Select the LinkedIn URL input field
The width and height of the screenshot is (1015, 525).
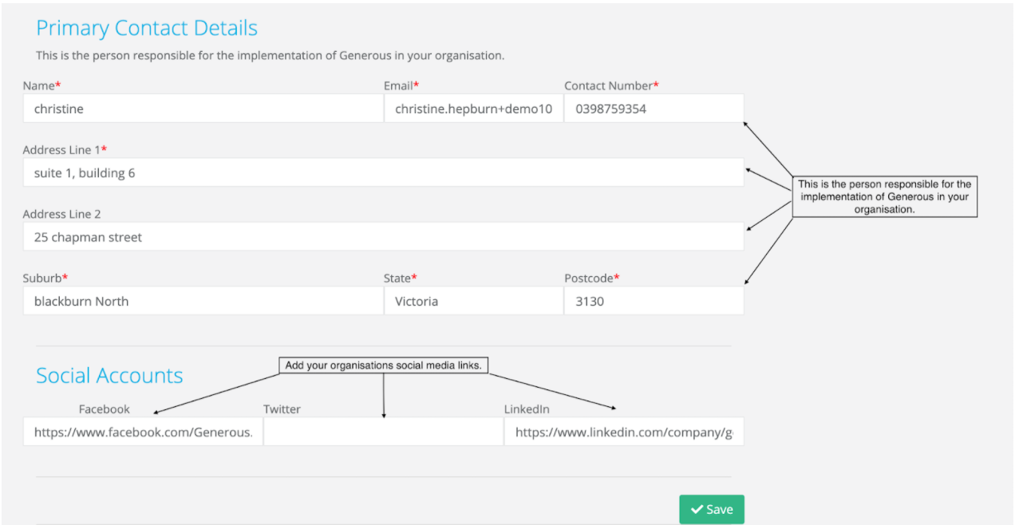coord(624,432)
